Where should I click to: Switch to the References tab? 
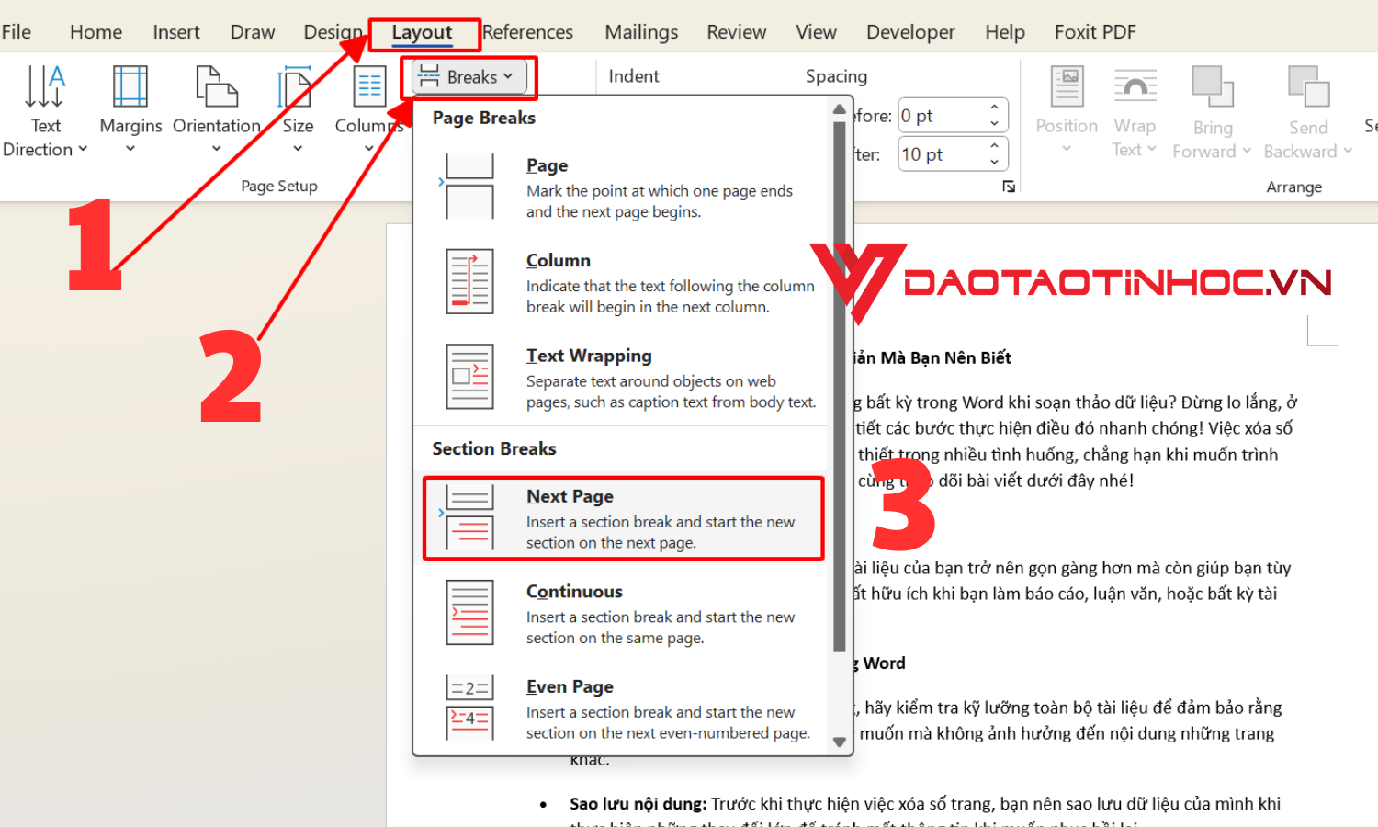click(x=527, y=32)
